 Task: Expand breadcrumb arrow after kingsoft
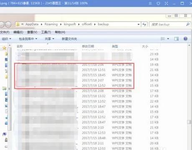pyautogui.click(x=79, y=25)
